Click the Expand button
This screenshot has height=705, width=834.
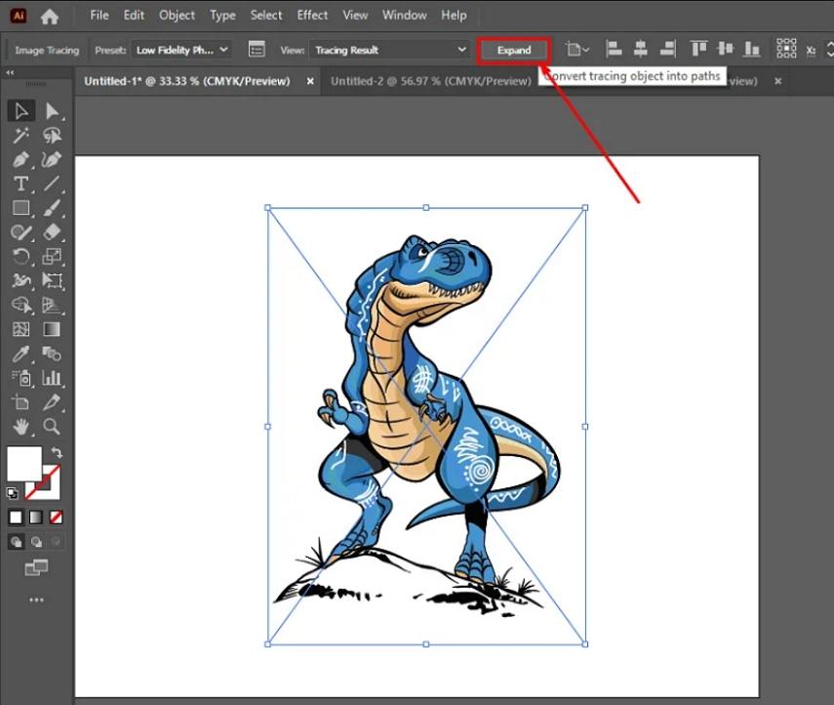click(513, 49)
